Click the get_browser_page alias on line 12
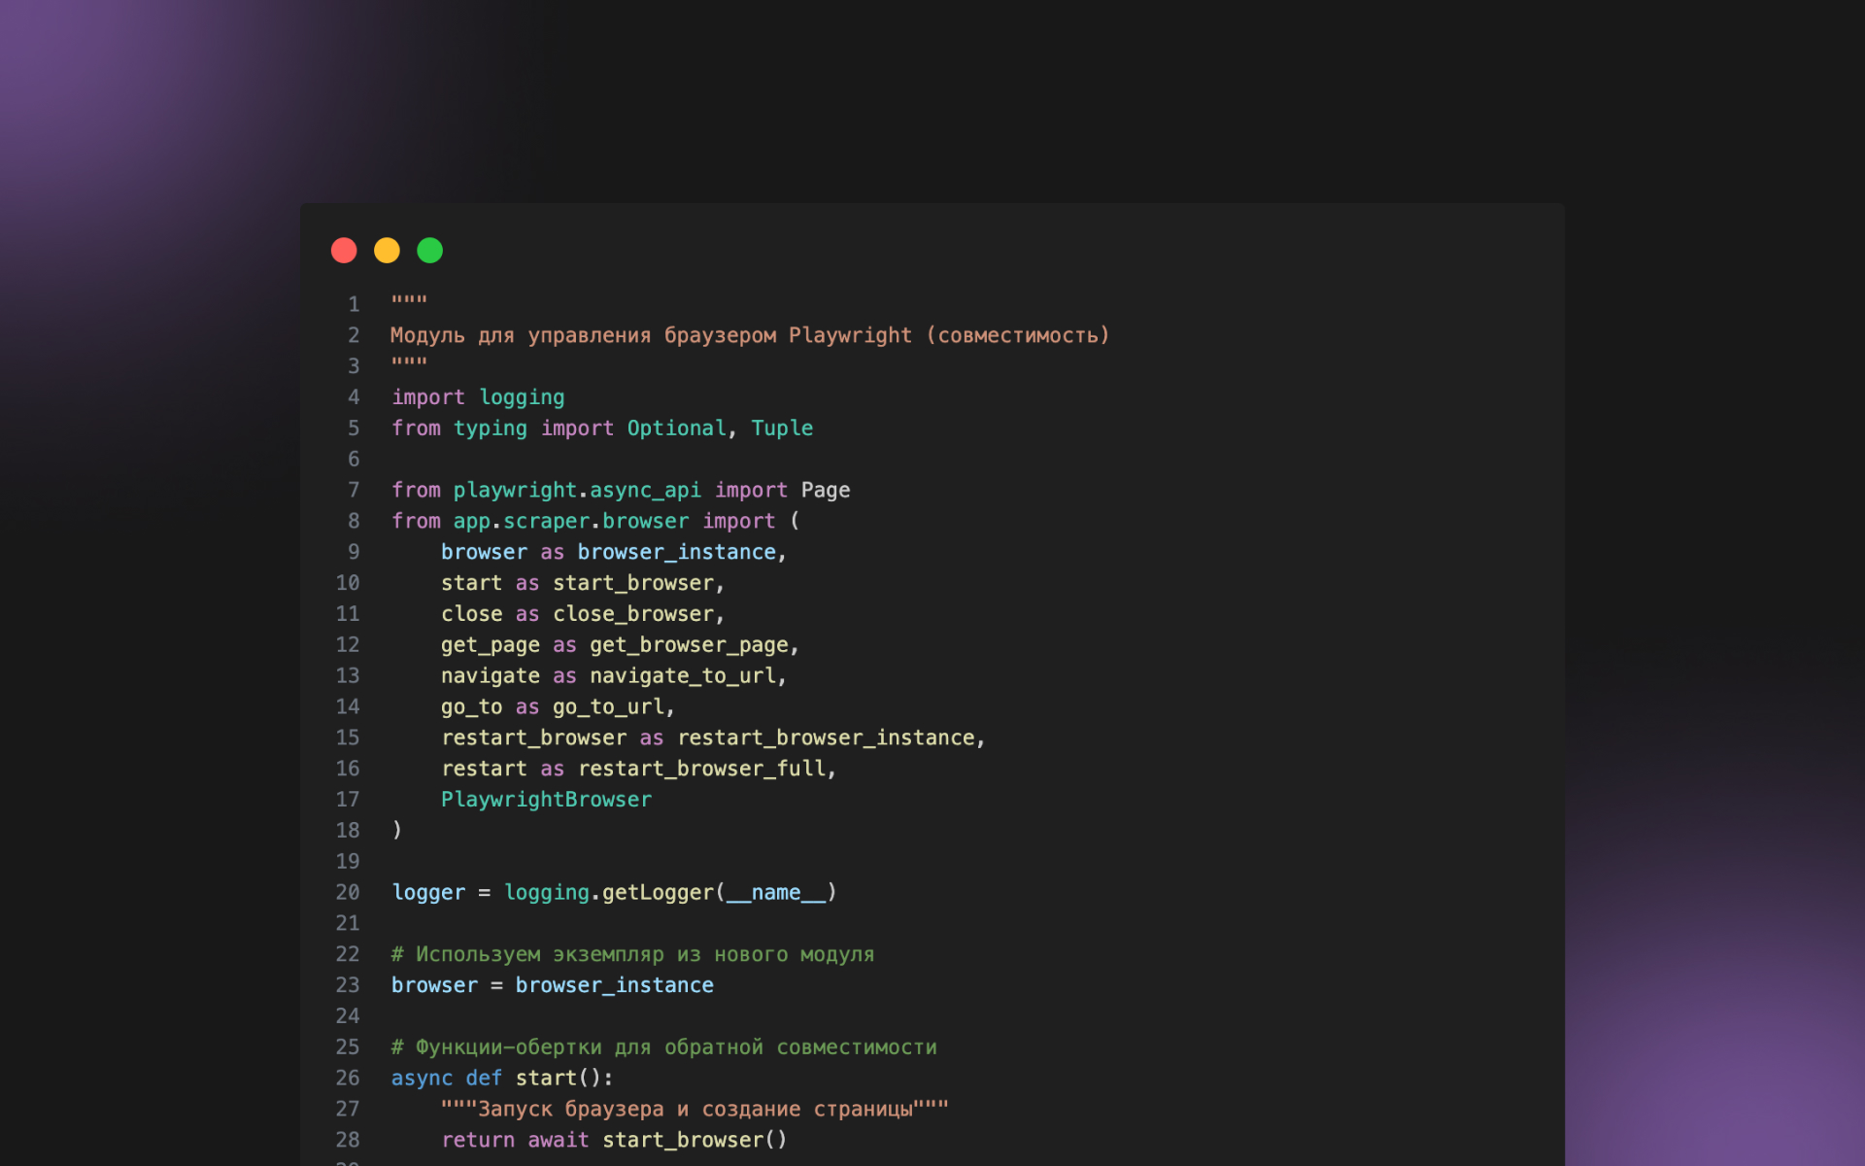The image size is (1865, 1166). click(x=690, y=644)
